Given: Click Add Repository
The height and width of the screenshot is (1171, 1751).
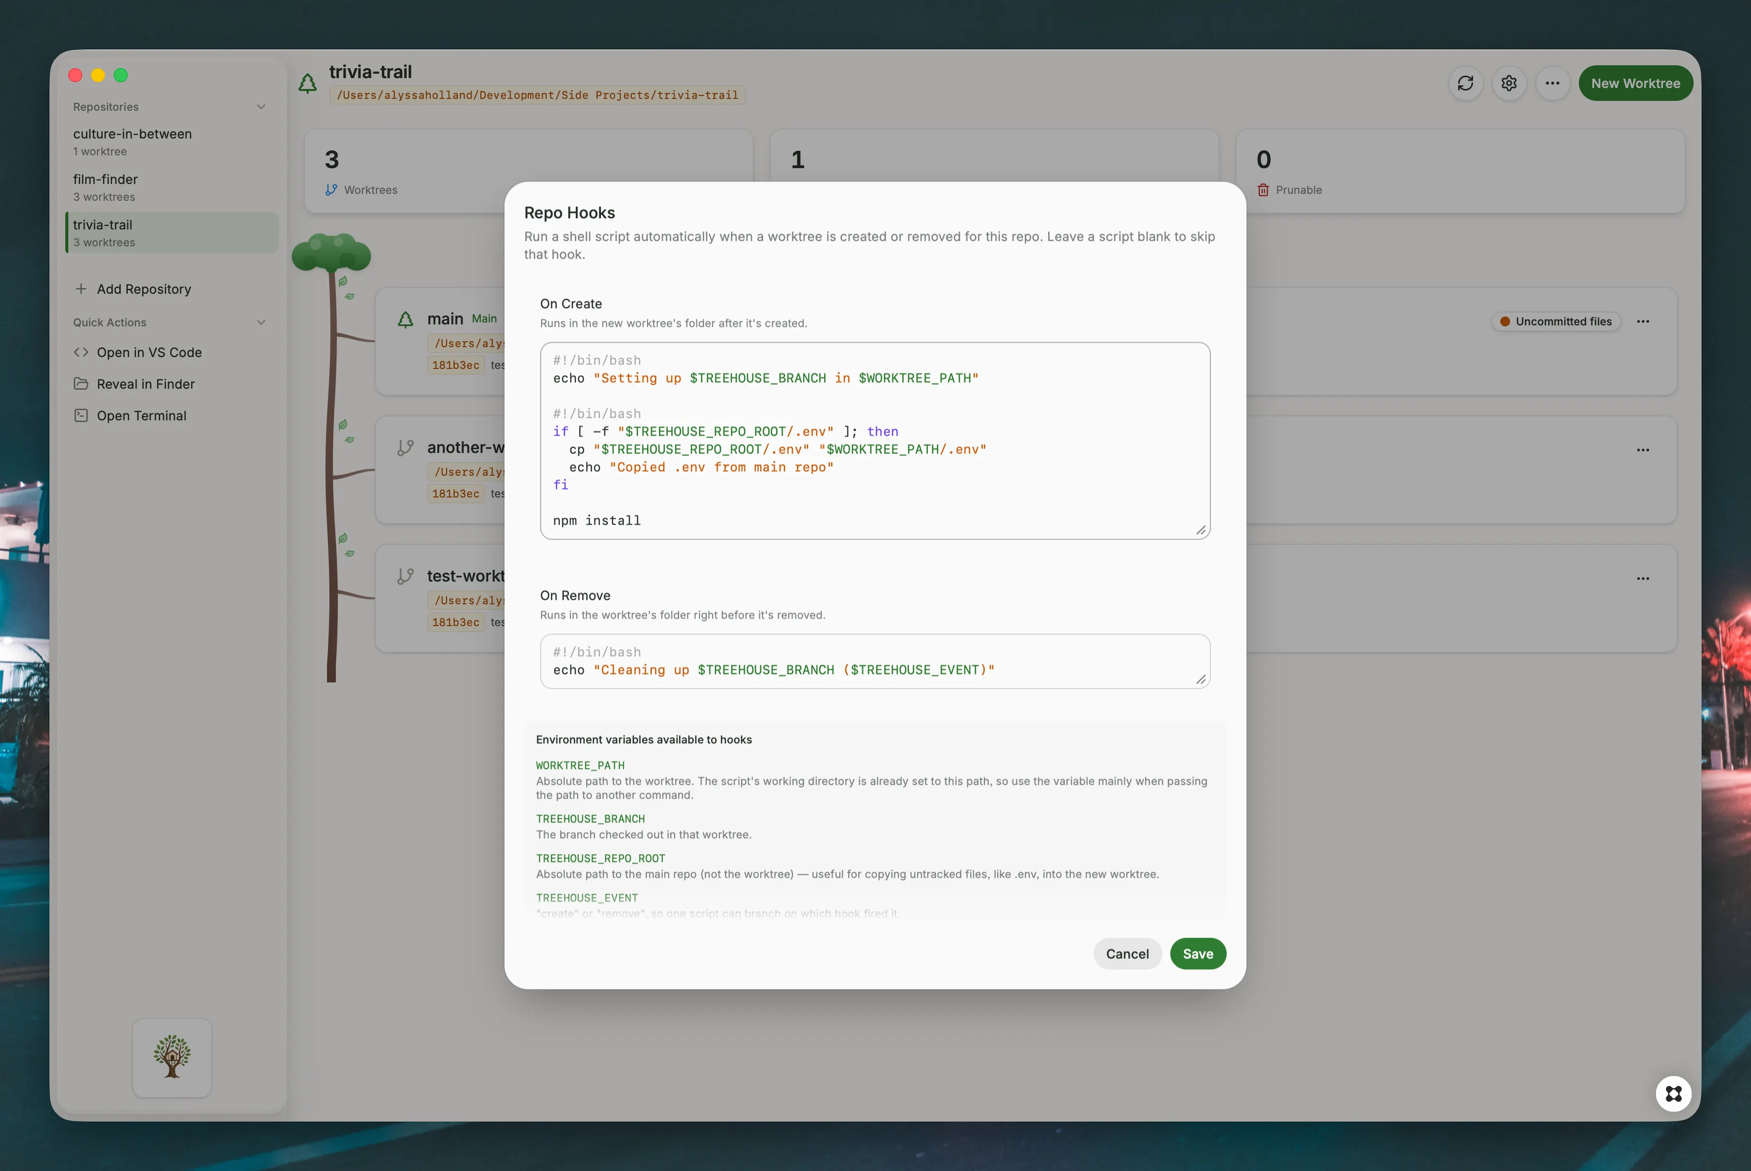Looking at the screenshot, I should (143, 289).
